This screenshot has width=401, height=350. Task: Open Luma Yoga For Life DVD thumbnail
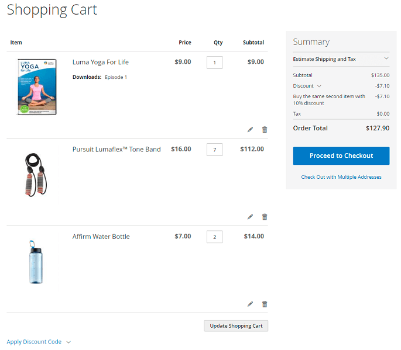tap(36, 86)
